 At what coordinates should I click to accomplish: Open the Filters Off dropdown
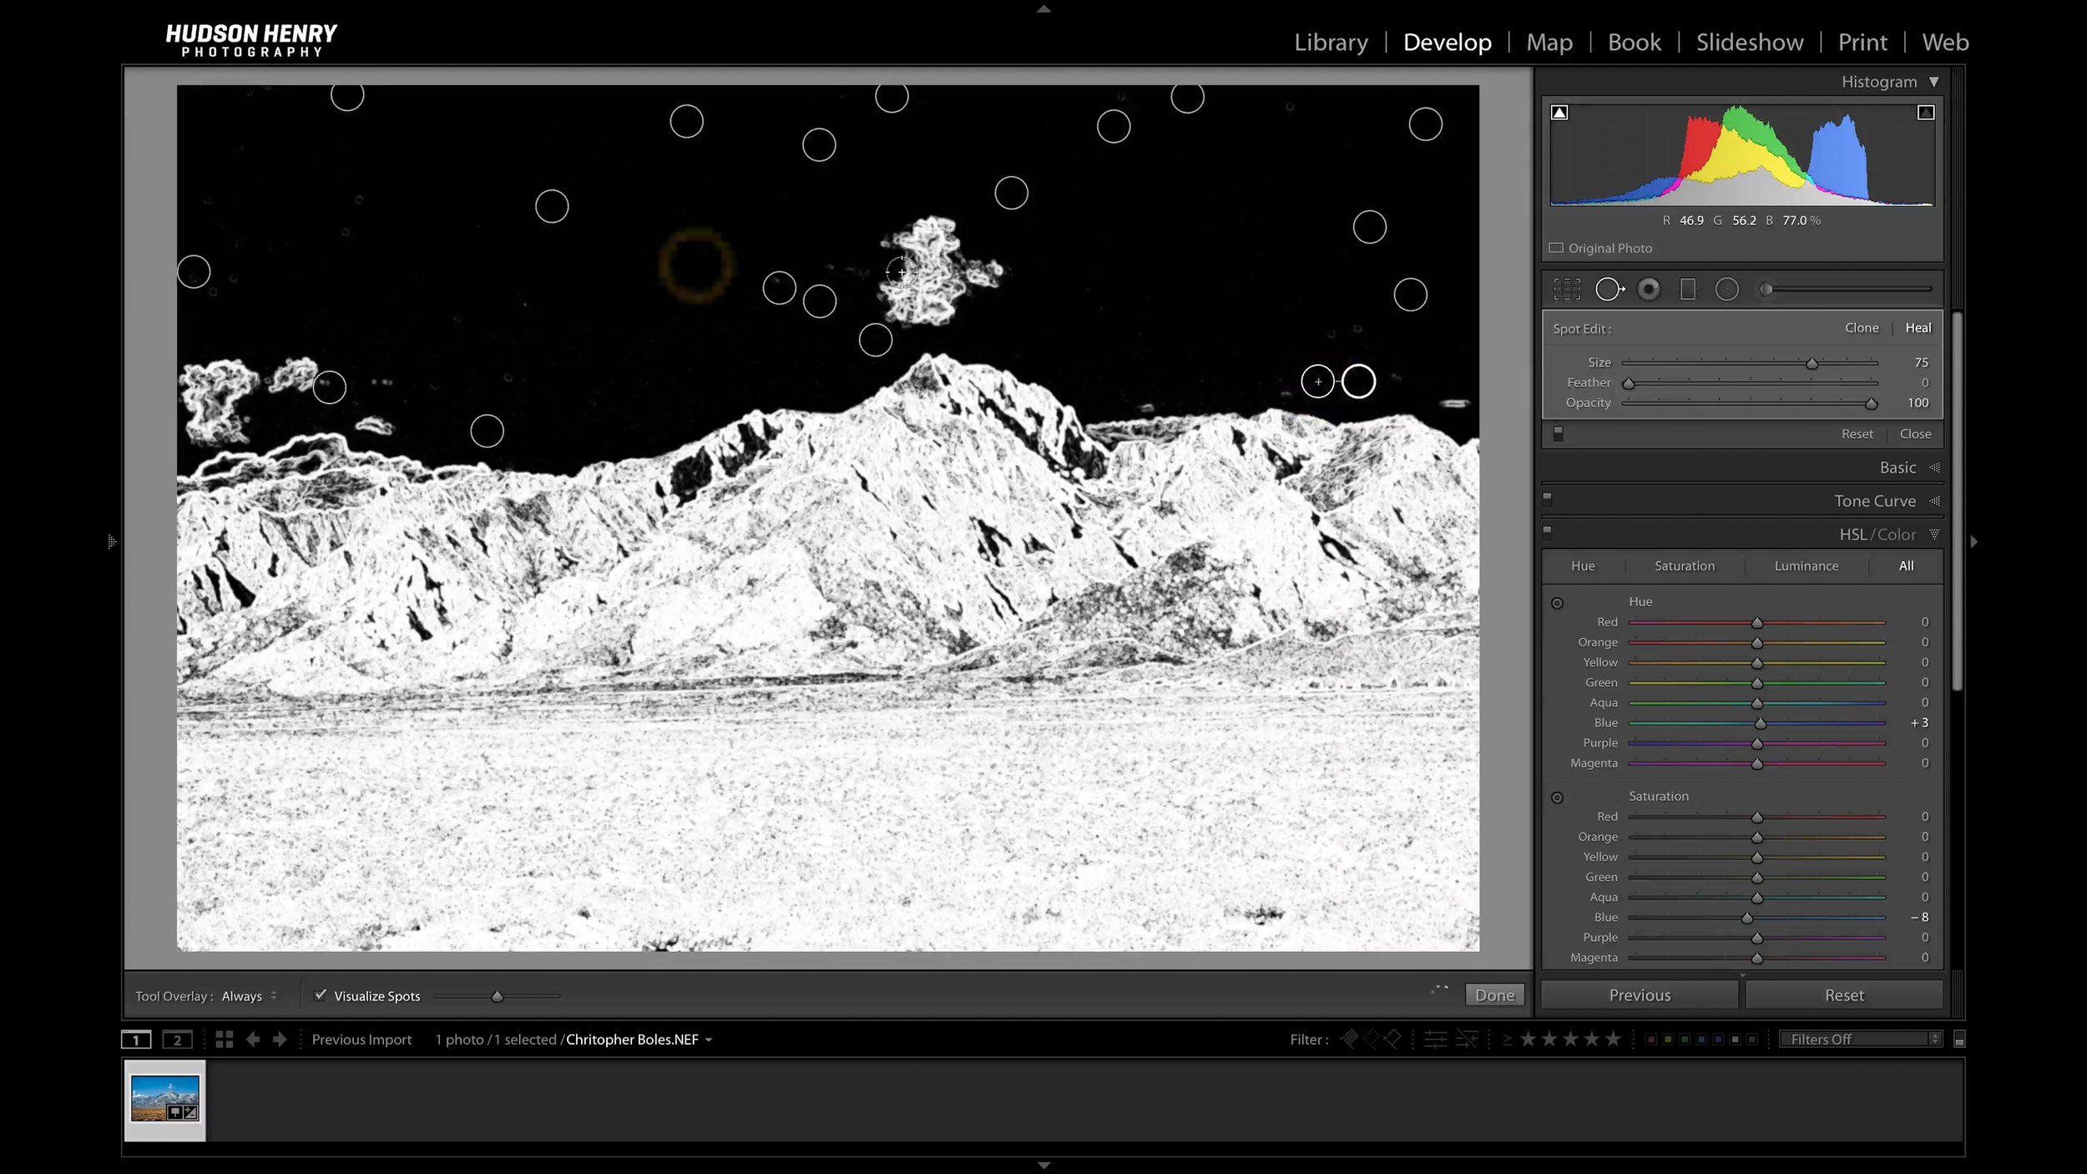click(x=1861, y=1039)
